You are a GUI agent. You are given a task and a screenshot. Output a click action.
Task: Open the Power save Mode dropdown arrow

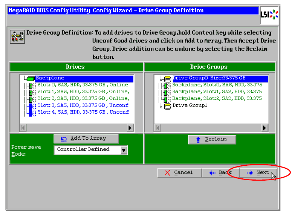(x=124, y=150)
